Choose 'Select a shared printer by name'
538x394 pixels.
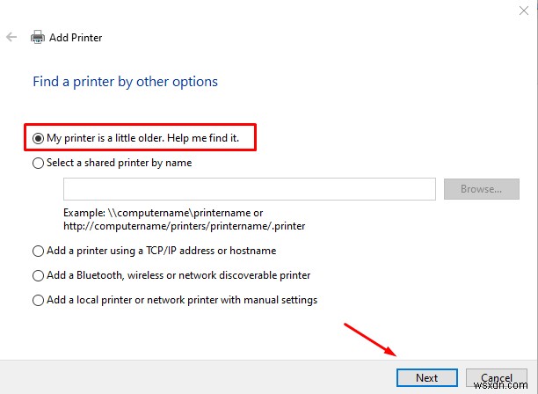click(38, 163)
